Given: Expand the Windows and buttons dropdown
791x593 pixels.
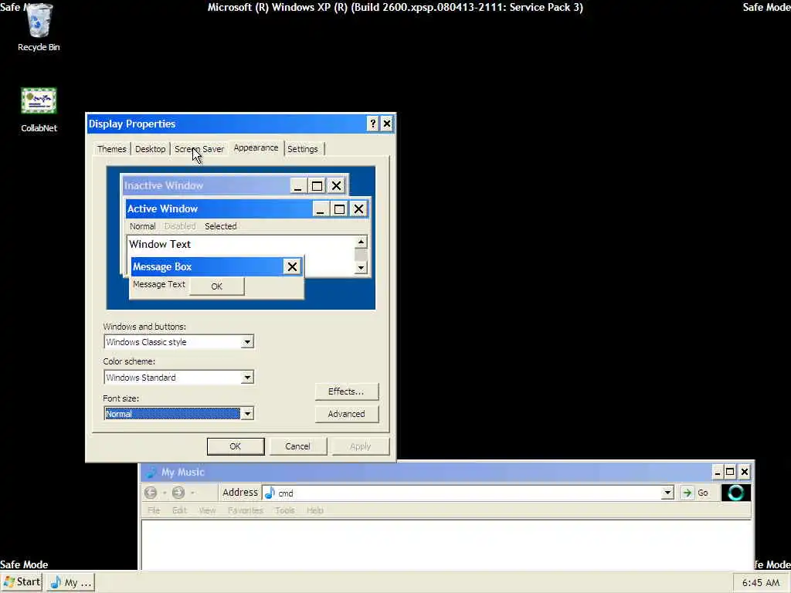Looking at the screenshot, I should (x=247, y=342).
